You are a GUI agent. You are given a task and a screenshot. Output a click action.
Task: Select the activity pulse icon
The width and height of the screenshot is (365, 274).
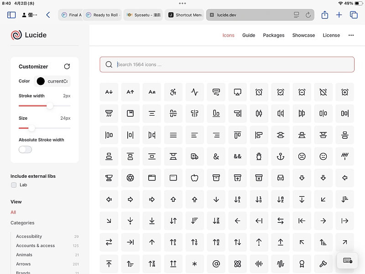pyautogui.click(x=195, y=92)
